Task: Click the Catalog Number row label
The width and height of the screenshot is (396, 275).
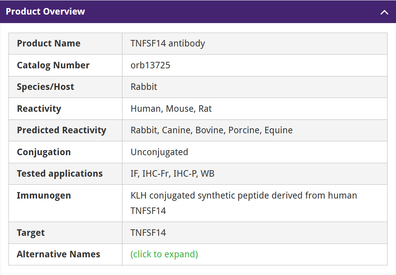Action: pyautogui.click(x=53, y=65)
